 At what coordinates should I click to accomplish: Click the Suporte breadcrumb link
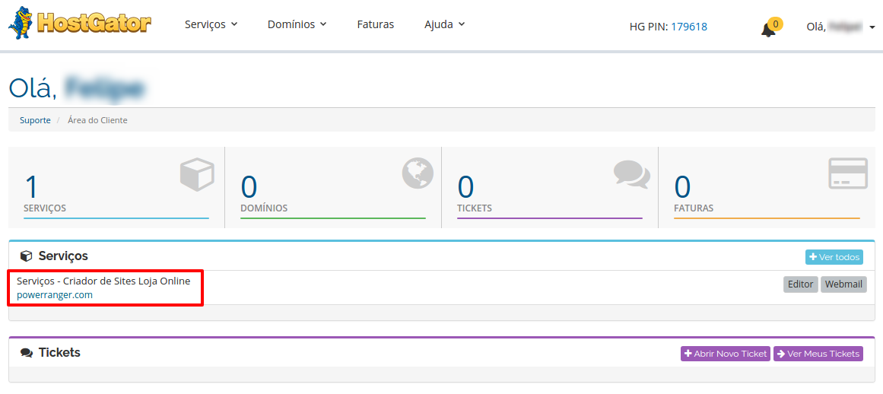[35, 120]
